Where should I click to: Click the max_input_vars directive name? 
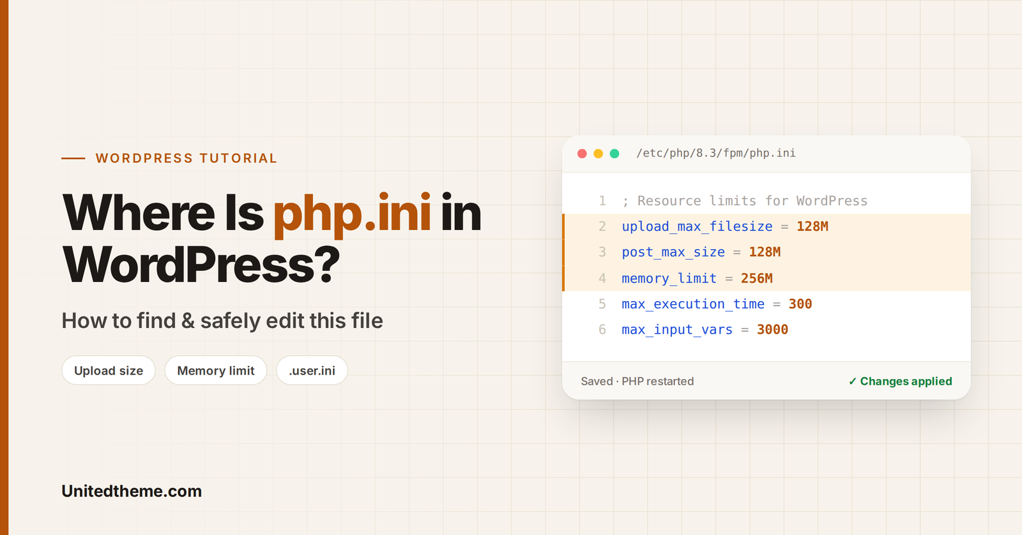677,330
